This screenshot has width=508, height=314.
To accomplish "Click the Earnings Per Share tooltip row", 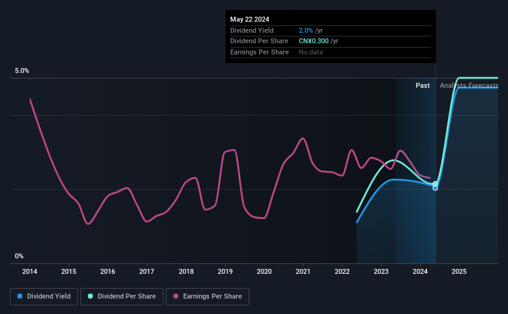I will (330, 52).
